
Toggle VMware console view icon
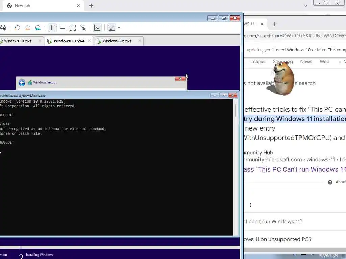click(97, 28)
